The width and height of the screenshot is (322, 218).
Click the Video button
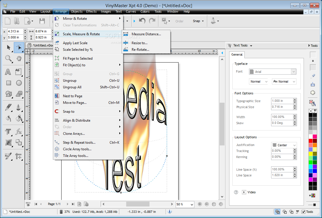(x=249, y=192)
